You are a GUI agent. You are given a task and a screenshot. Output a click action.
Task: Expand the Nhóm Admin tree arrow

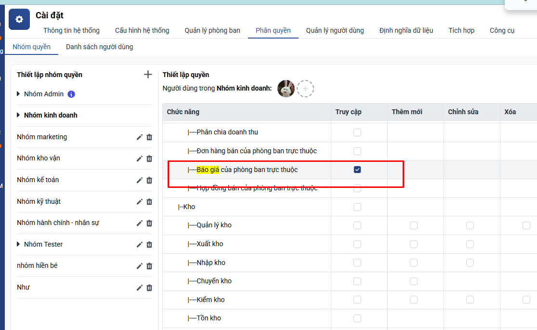[19, 94]
